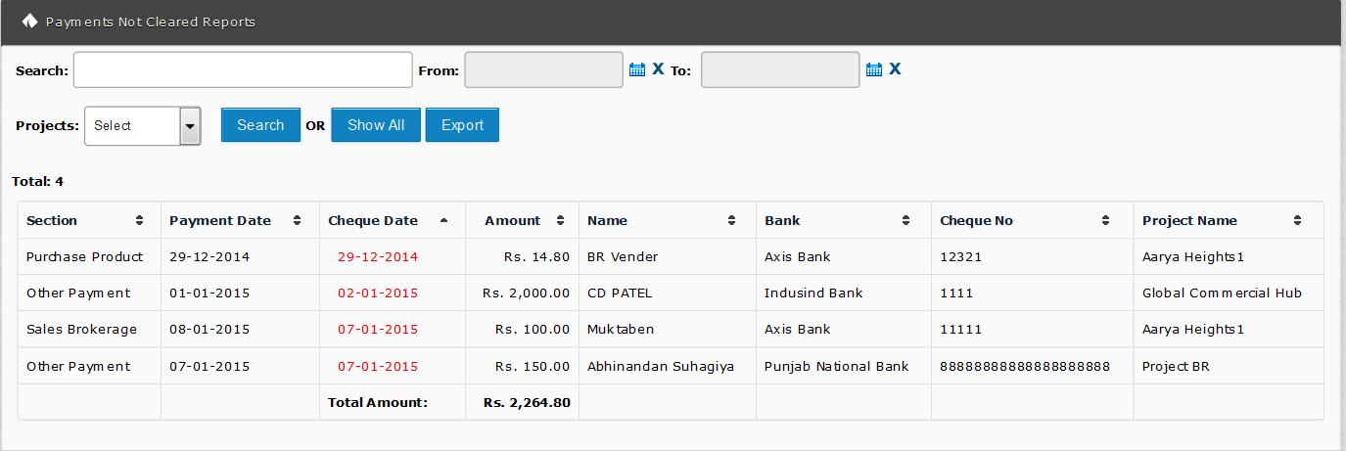Open the To date calendar picker
Viewport: 1346px width, 451px height.
click(874, 69)
